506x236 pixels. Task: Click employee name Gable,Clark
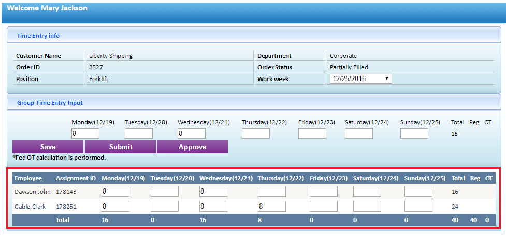pyautogui.click(x=31, y=207)
